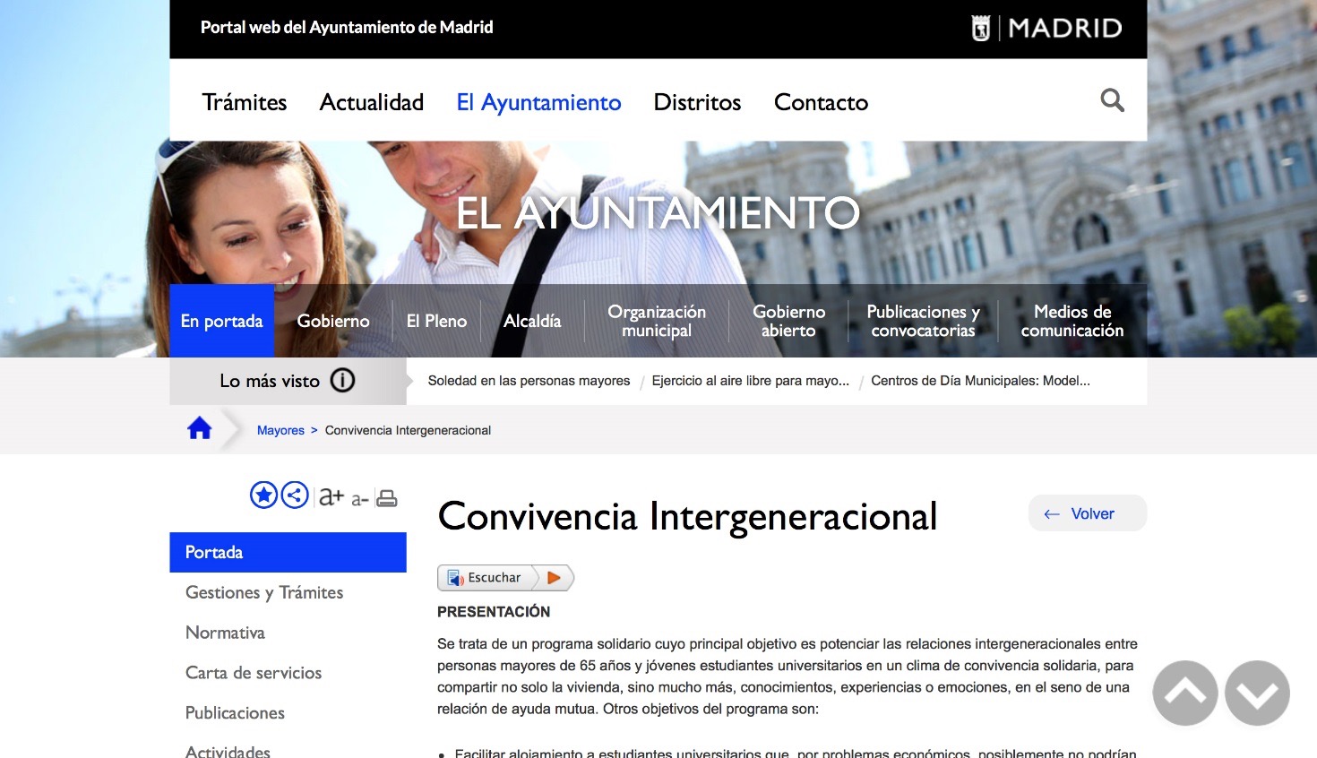1317x758 pixels.
Task: Open Publicaciones y convocatorias tab
Action: pos(923,321)
